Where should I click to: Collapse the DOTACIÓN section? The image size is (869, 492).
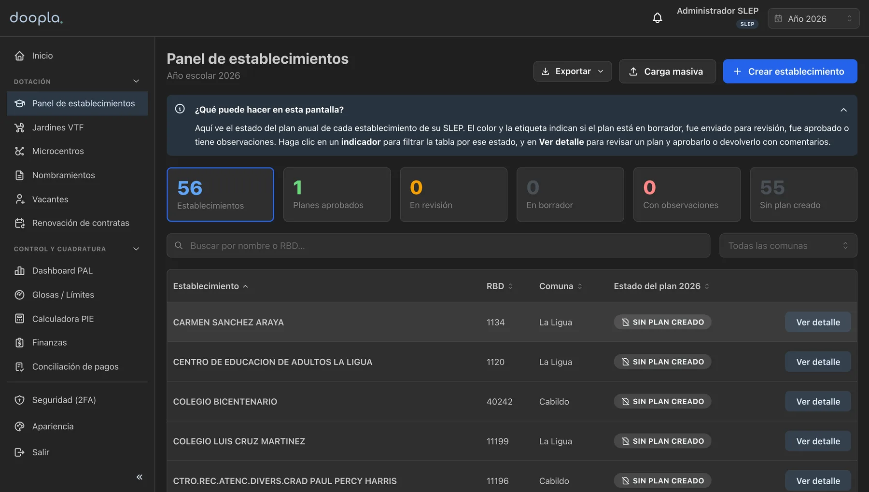coord(136,81)
